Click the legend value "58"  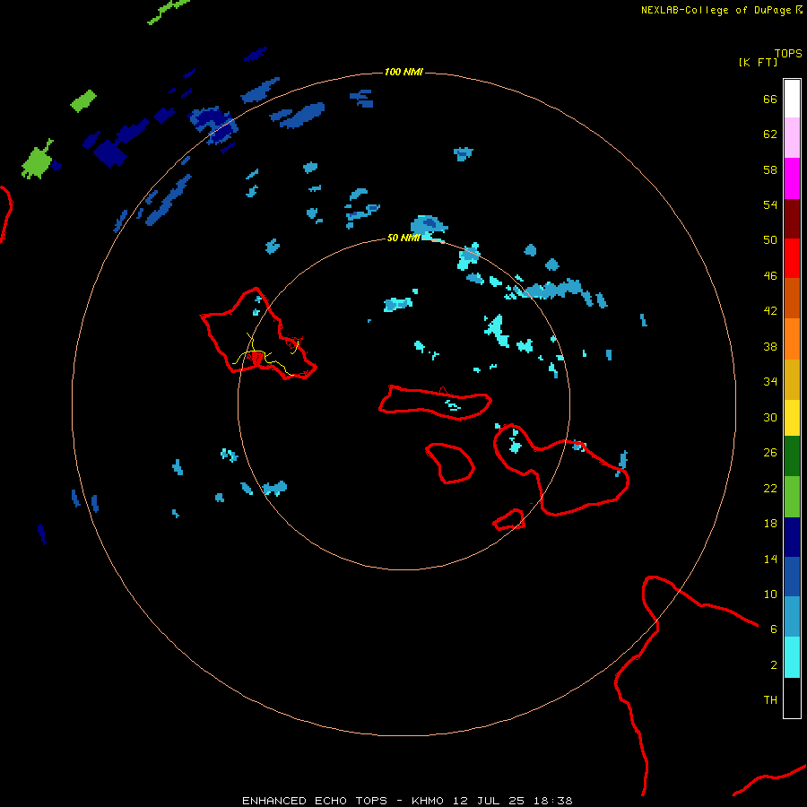pyautogui.click(x=770, y=169)
